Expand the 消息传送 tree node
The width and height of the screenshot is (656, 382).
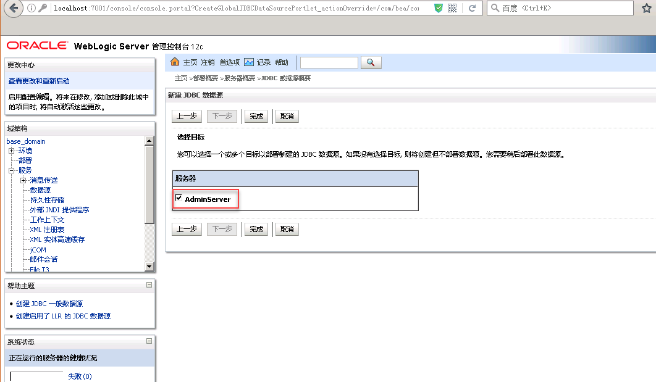coord(23,180)
